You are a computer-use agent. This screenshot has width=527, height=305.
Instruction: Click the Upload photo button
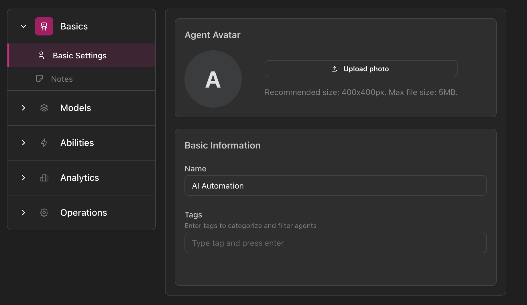pyautogui.click(x=361, y=69)
